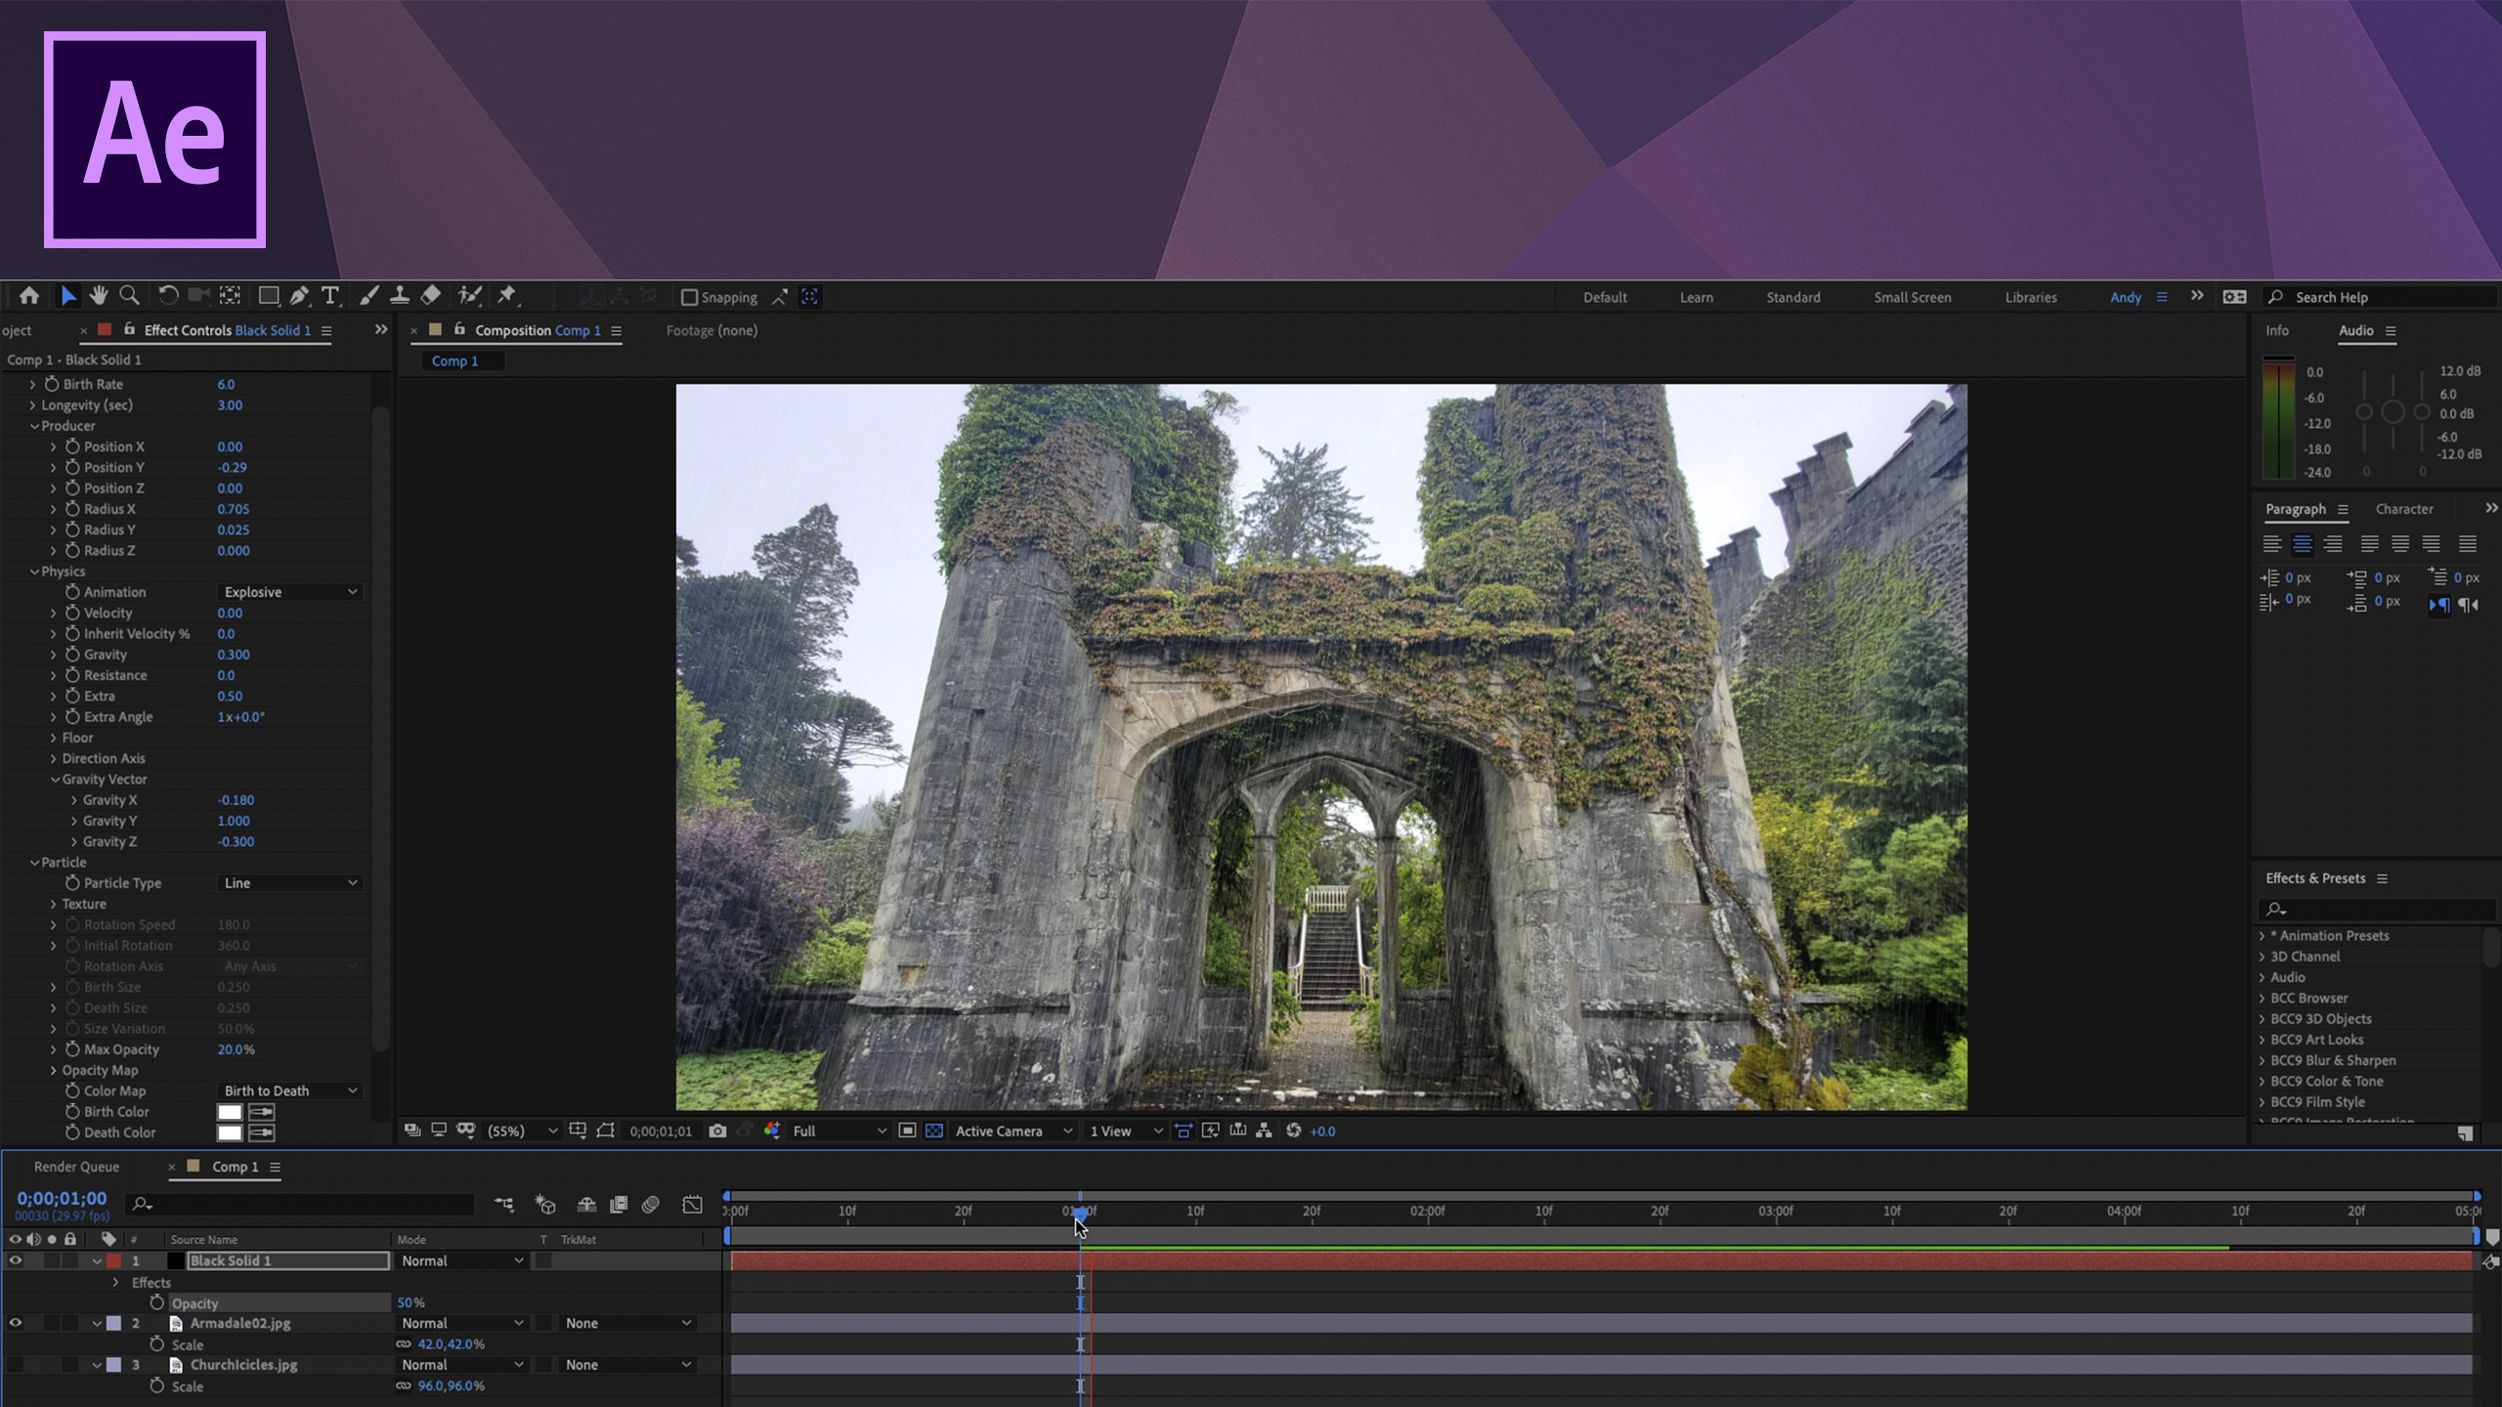Open the Render Queue tab

click(76, 1167)
